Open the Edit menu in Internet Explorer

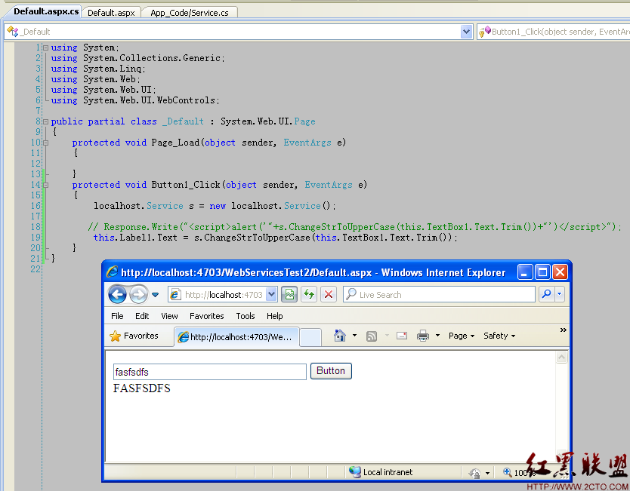pyautogui.click(x=142, y=316)
